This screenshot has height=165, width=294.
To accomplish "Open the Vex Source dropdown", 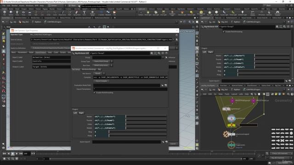I will (99, 73).
